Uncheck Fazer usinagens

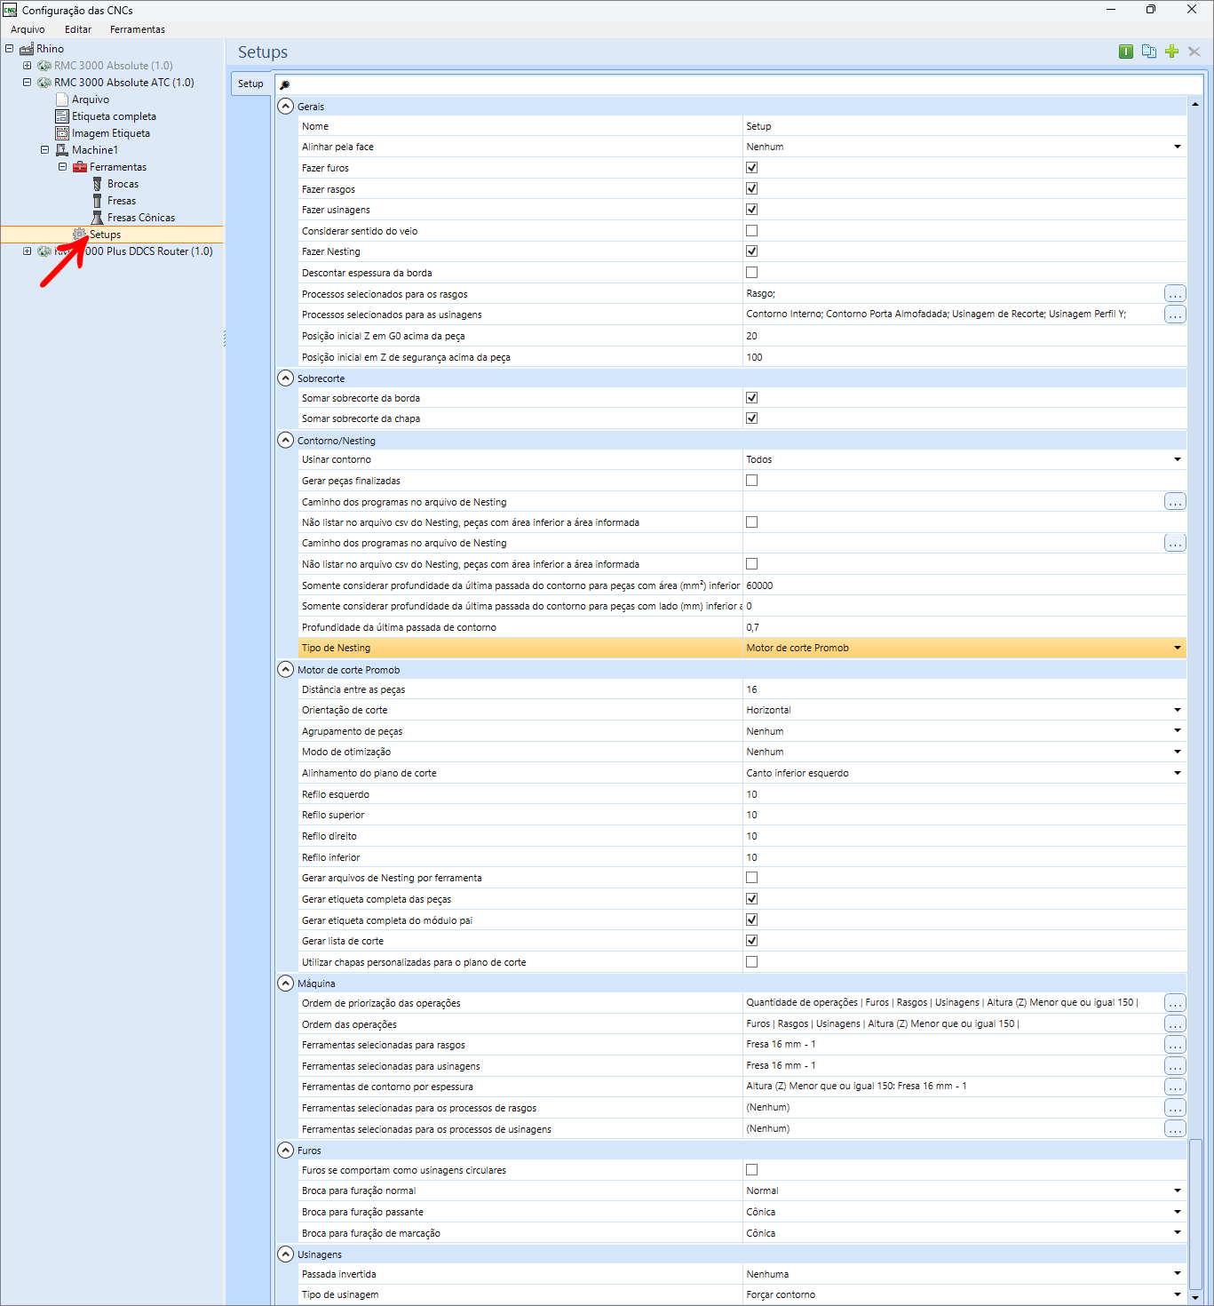tap(752, 210)
